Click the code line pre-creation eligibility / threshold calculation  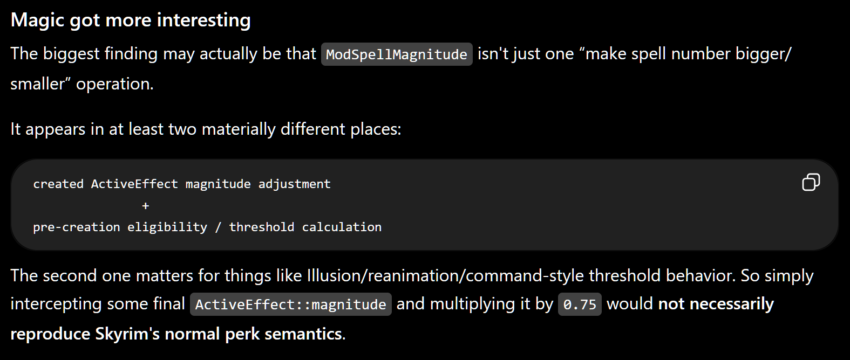207,227
